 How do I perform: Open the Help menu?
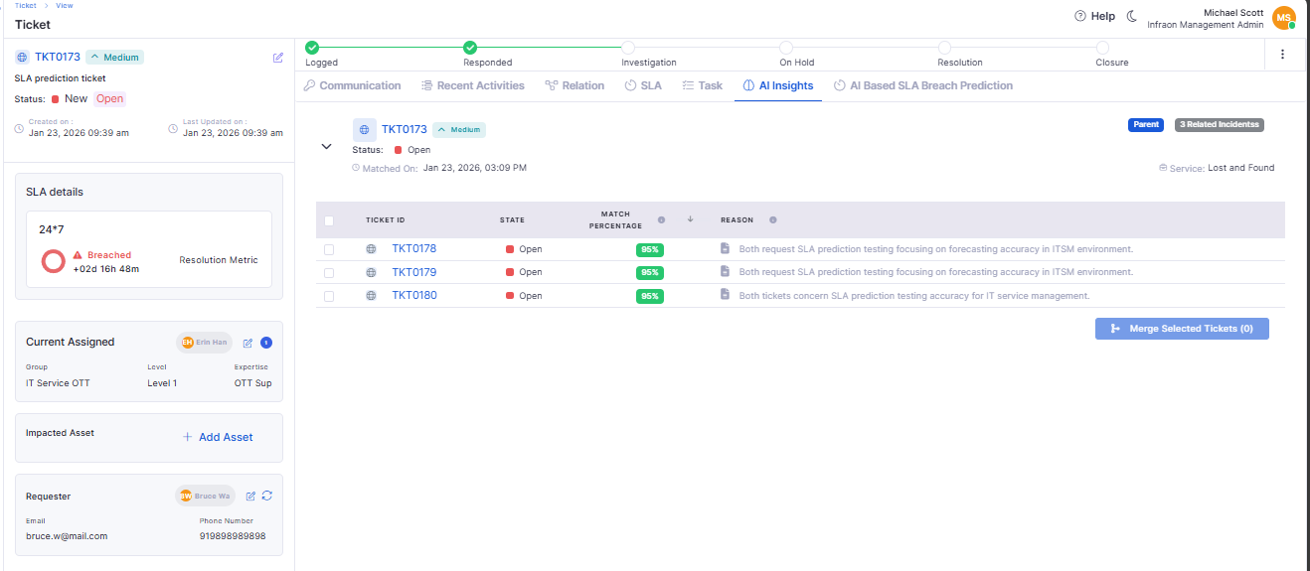pyautogui.click(x=1094, y=16)
